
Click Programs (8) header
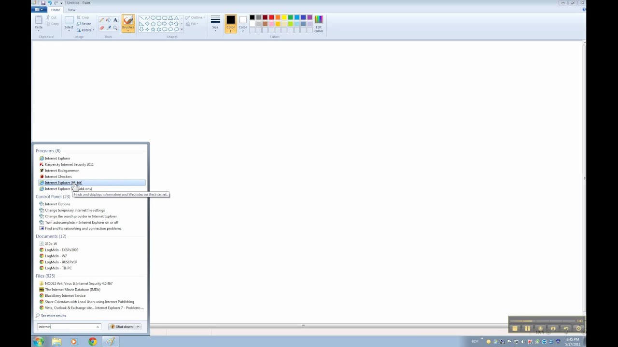[48, 151]
